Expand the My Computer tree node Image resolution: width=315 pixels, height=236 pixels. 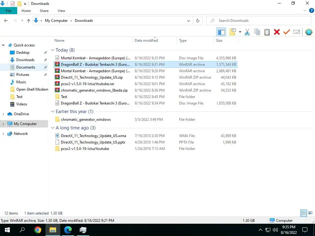click(x=3, y=124)
